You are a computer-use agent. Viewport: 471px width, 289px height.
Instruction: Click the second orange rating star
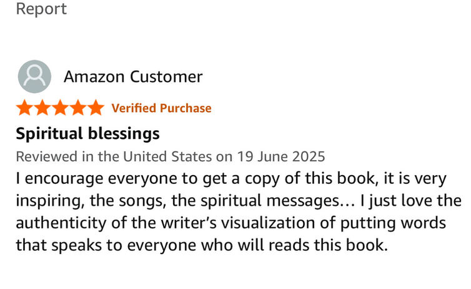coord(42,108)
